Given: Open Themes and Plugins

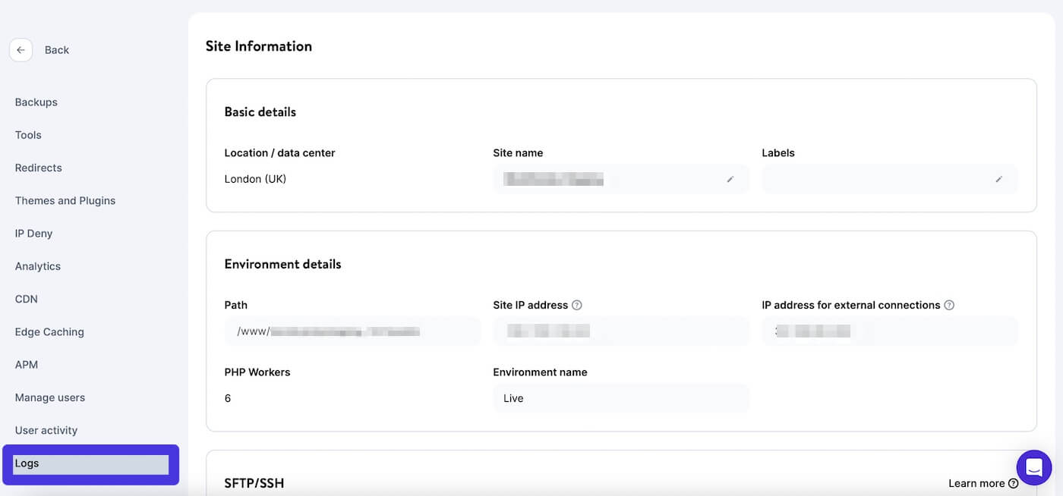Looking at the screenshot, I should pyautogui.click(x=65, y=200).
